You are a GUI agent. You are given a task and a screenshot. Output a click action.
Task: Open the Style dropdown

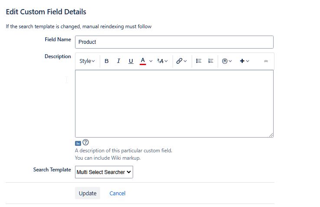point(87,61)
